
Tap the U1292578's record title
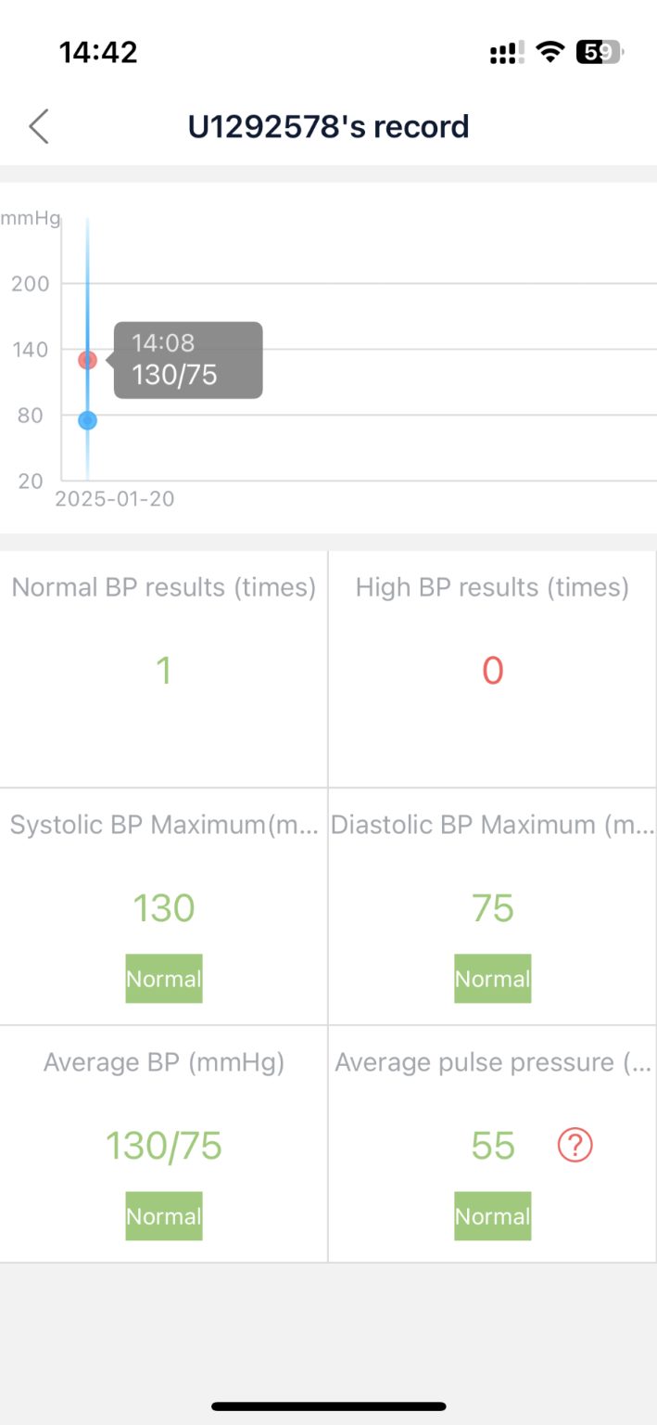tap(328, 126)
